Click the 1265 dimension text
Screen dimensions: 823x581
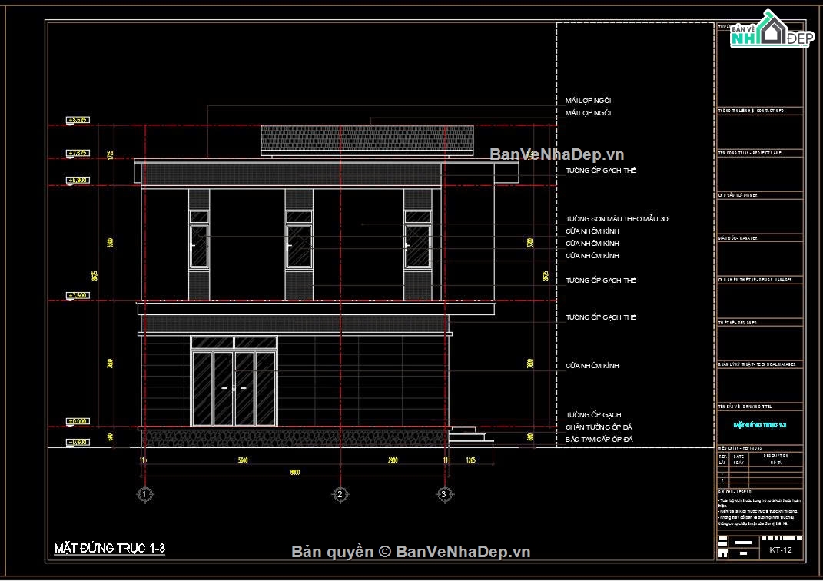coord(471,460)
